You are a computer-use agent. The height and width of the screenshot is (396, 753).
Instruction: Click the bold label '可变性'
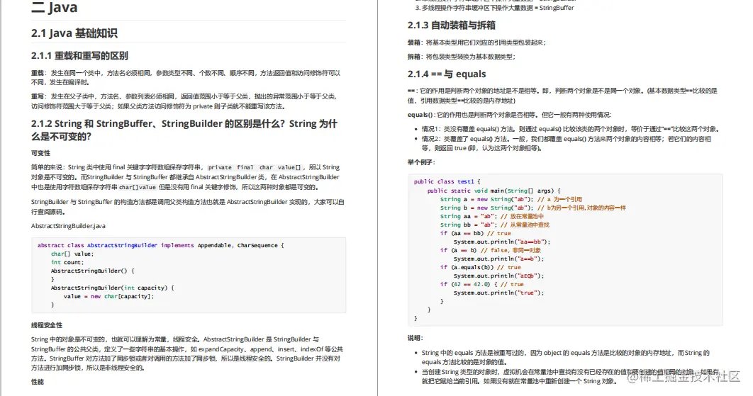pyautogui.click(x=41, y=153)
